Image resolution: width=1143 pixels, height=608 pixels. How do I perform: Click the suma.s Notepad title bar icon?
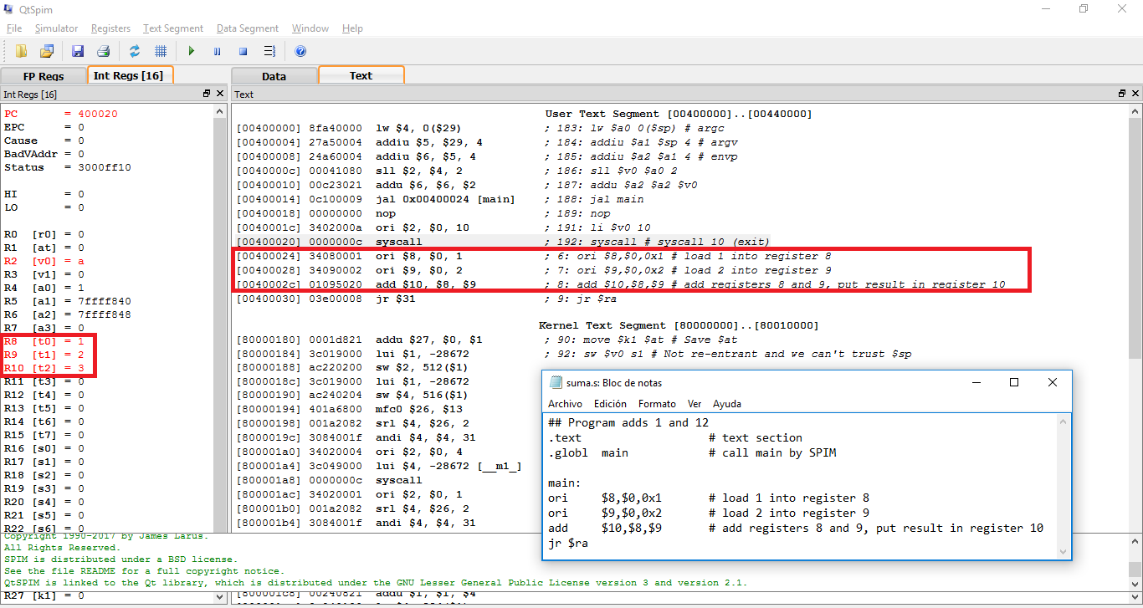556,382
